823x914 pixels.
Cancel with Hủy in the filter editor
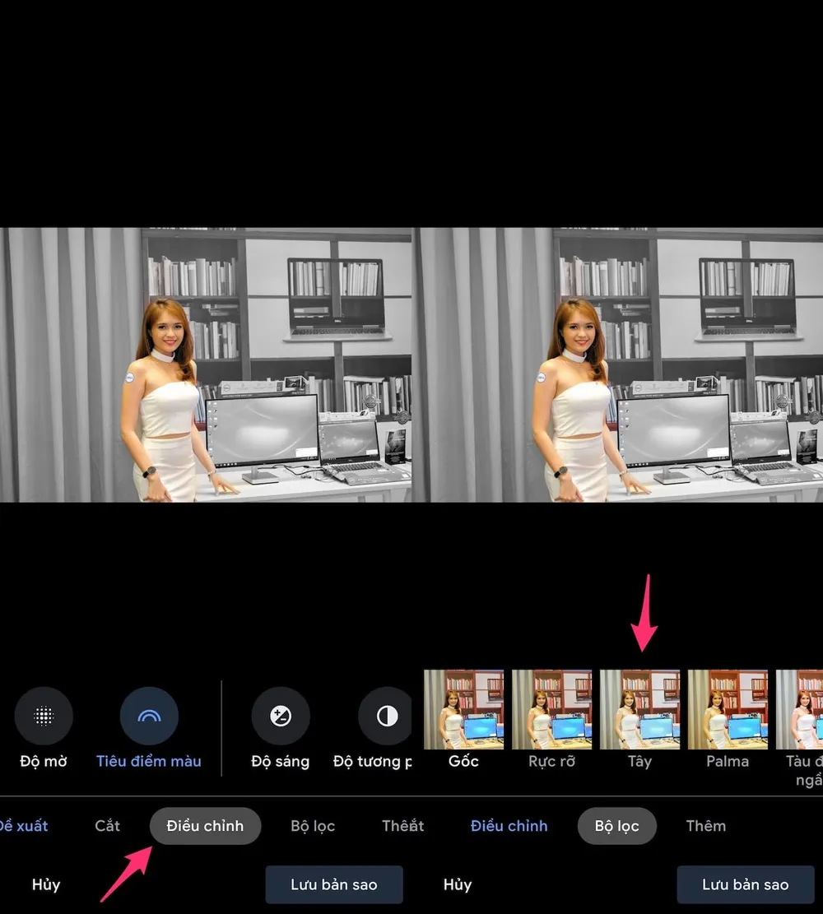point(458,885)
